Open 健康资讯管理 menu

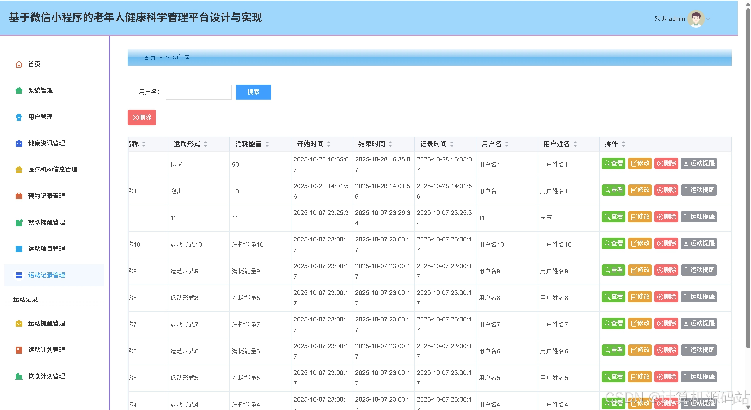[x=54, y=143]
